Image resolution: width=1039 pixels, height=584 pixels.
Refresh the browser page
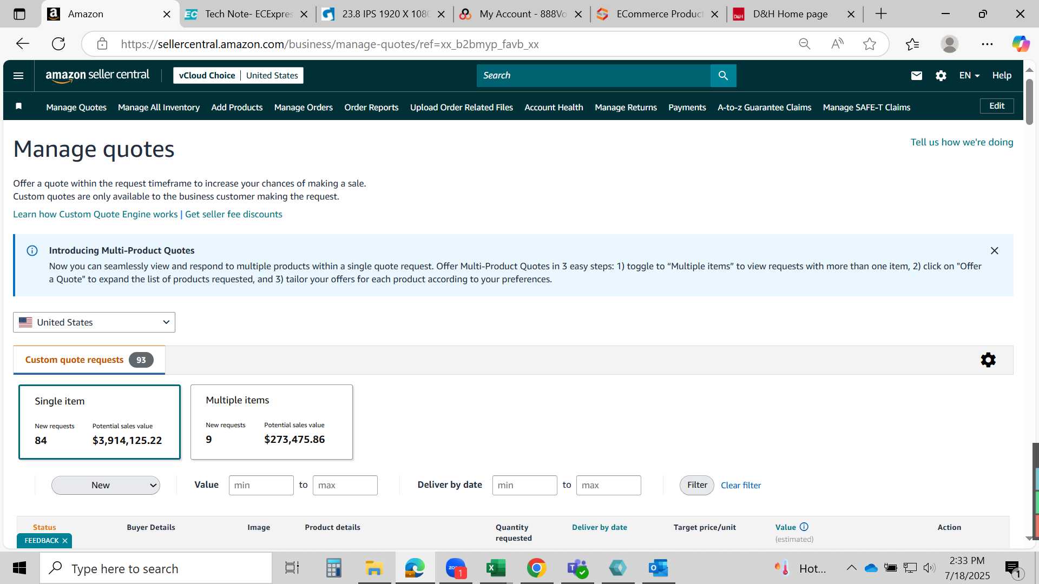58,44
